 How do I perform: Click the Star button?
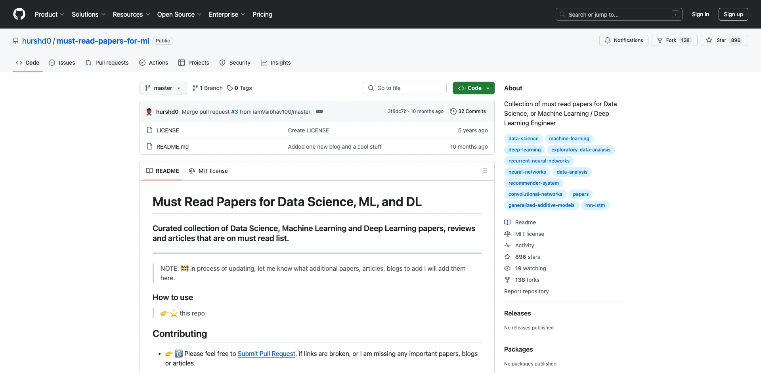click(x=724, y=40)
